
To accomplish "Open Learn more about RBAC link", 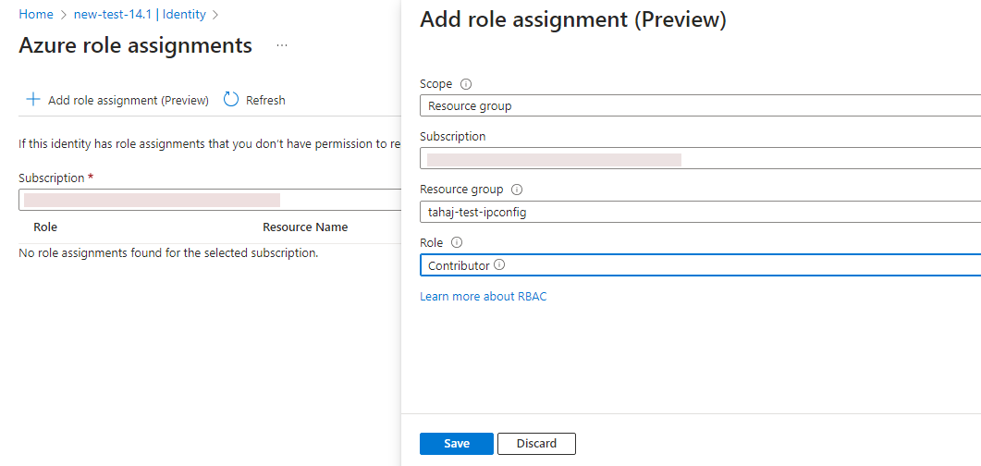I will 483,297.
